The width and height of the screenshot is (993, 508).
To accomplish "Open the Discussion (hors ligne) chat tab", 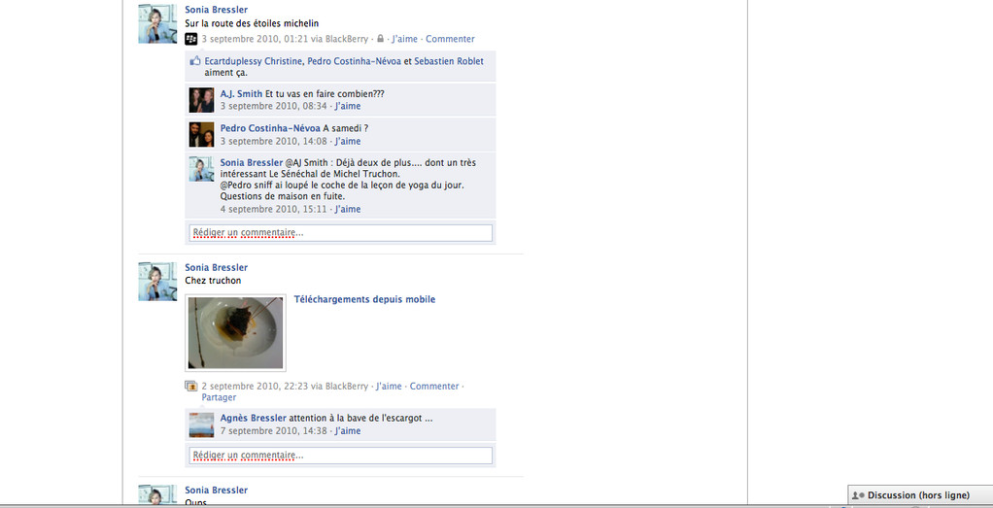I will coord(920,495).
